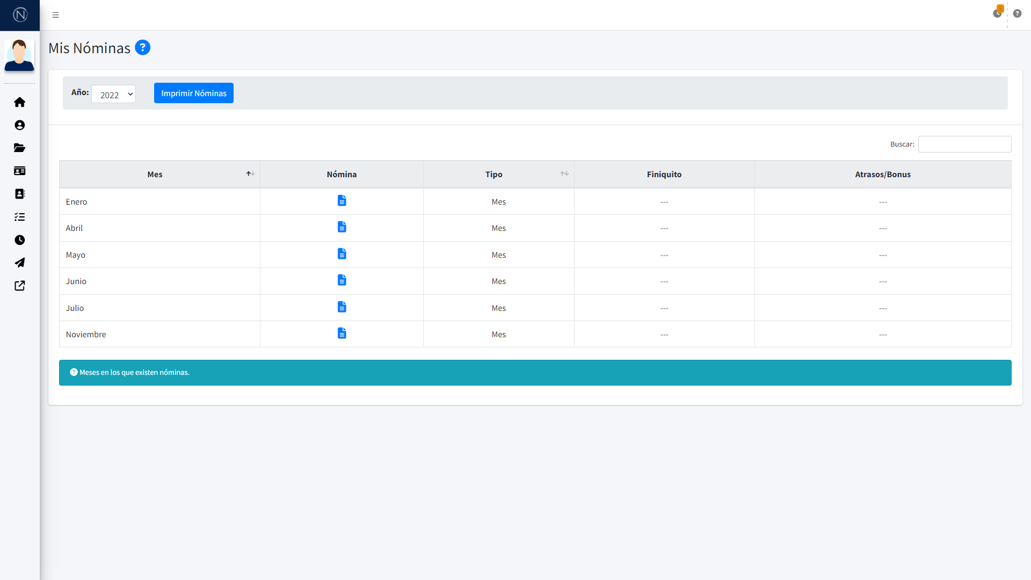Viewport: 1031px width, 580px height.
Task: Click the home icon in sidebar
Action: click(20, 102)
